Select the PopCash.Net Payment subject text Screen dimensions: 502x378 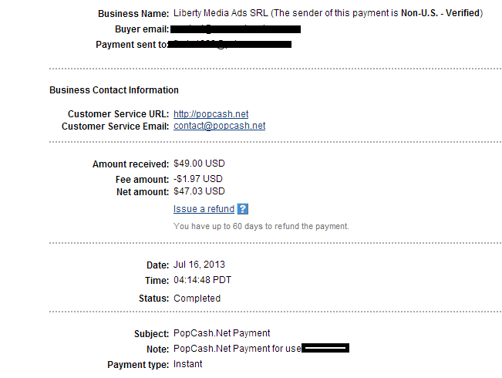coord(222,333)
